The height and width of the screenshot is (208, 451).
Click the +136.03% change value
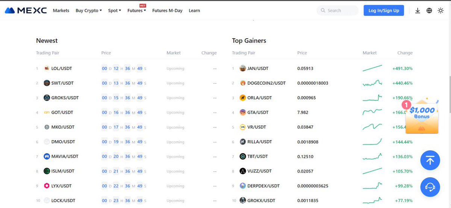pos(403,156)
